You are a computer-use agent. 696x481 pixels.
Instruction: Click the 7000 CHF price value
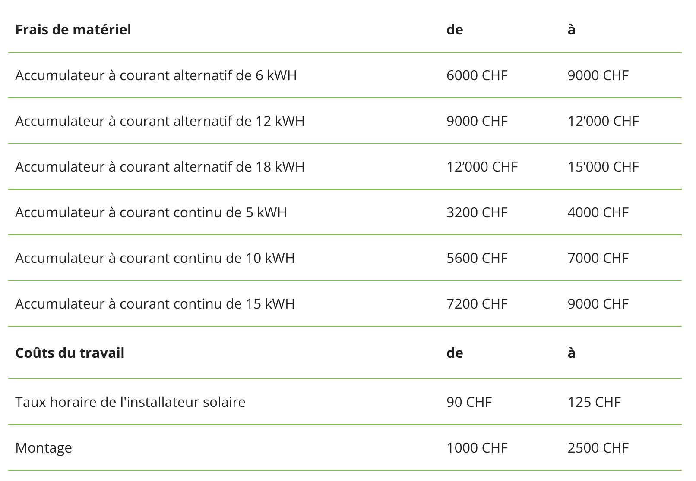tap(598, 258)
